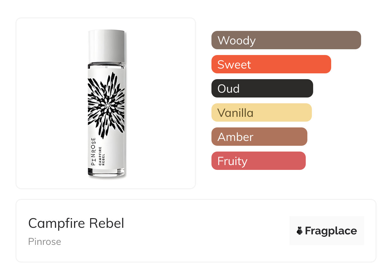Open the Pinrose brand link below the title
The width and height of the screenshot is (392, 278).
coord(44,242)
